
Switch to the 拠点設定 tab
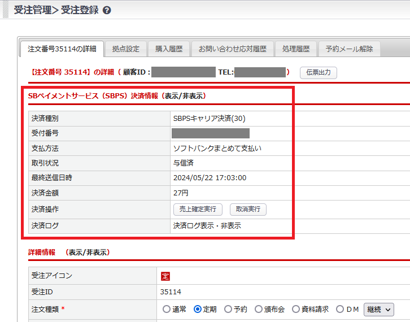pyautogui.click(x=125, y=49)
